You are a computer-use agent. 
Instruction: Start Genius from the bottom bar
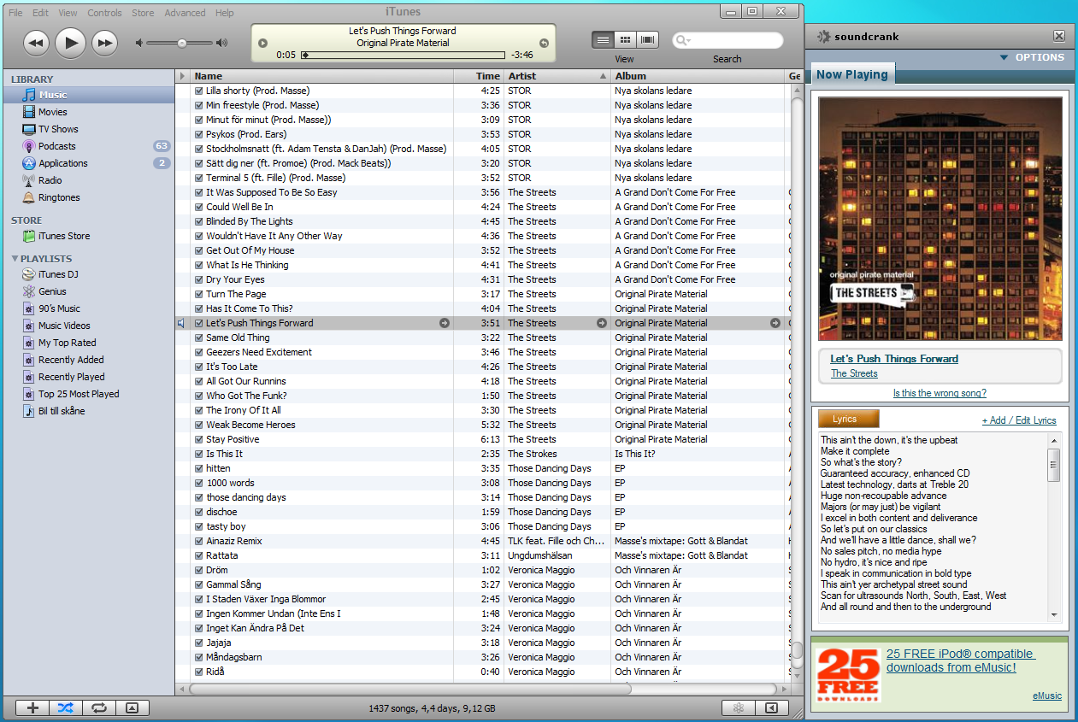(x=739, y=707)
